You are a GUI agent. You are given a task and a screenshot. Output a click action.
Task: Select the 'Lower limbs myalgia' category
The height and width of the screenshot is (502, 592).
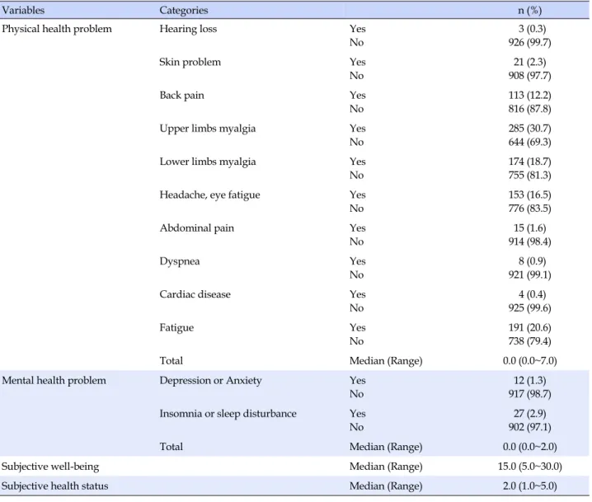207,162
